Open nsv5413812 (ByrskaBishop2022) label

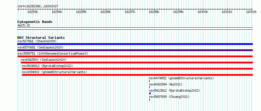tap(174, 91)
